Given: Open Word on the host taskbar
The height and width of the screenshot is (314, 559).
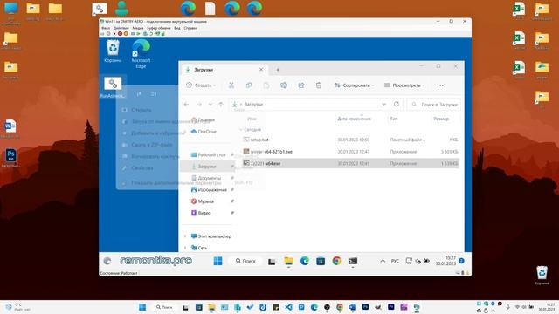Looking at the screenshot, I should [x=353, y=307].
